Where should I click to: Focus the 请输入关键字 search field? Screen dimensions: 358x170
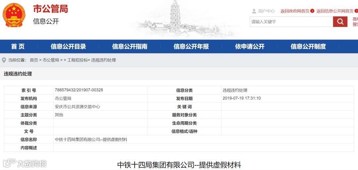tap(291, 22)
